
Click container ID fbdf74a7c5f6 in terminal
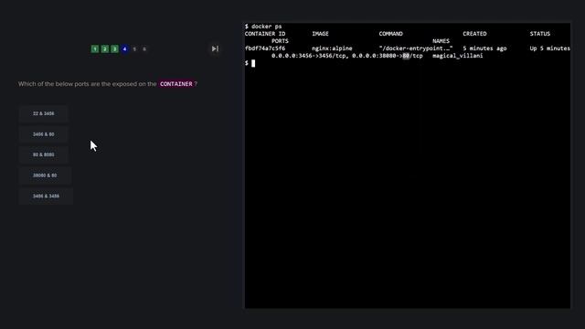265,48
